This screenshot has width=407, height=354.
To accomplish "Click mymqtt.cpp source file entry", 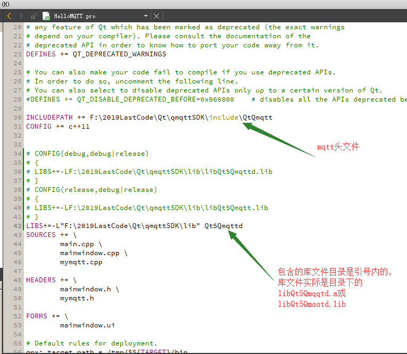I will click(81, 262).
